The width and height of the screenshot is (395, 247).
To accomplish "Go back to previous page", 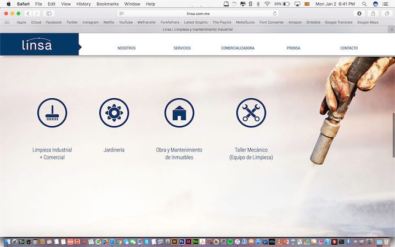I will (x=27, y=13).
